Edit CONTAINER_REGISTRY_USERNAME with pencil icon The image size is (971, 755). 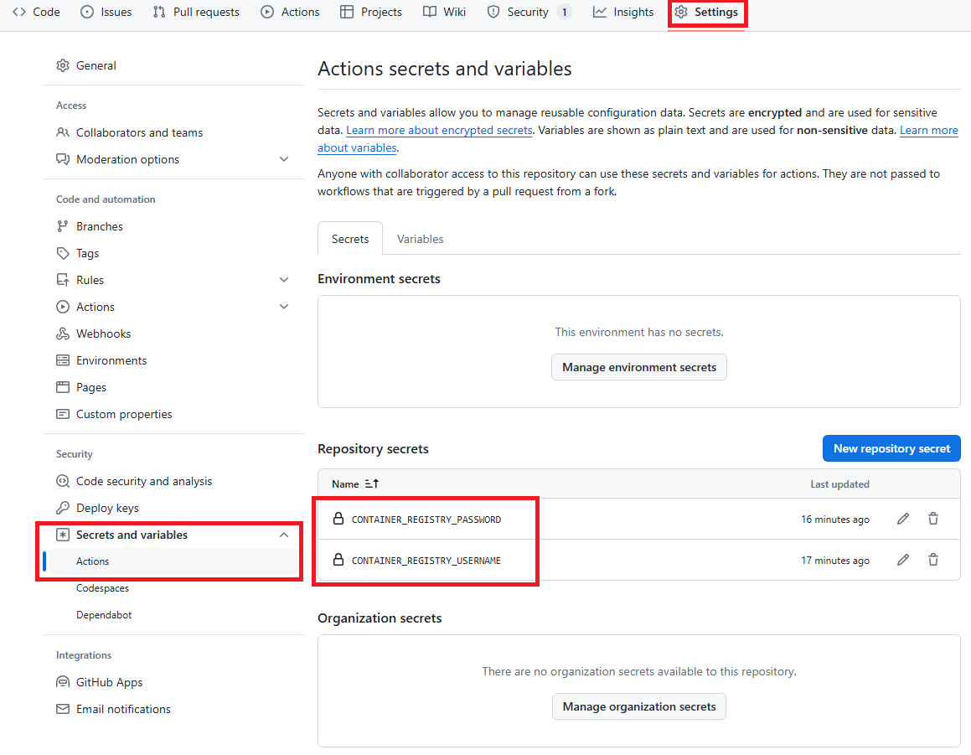point(903,560)
